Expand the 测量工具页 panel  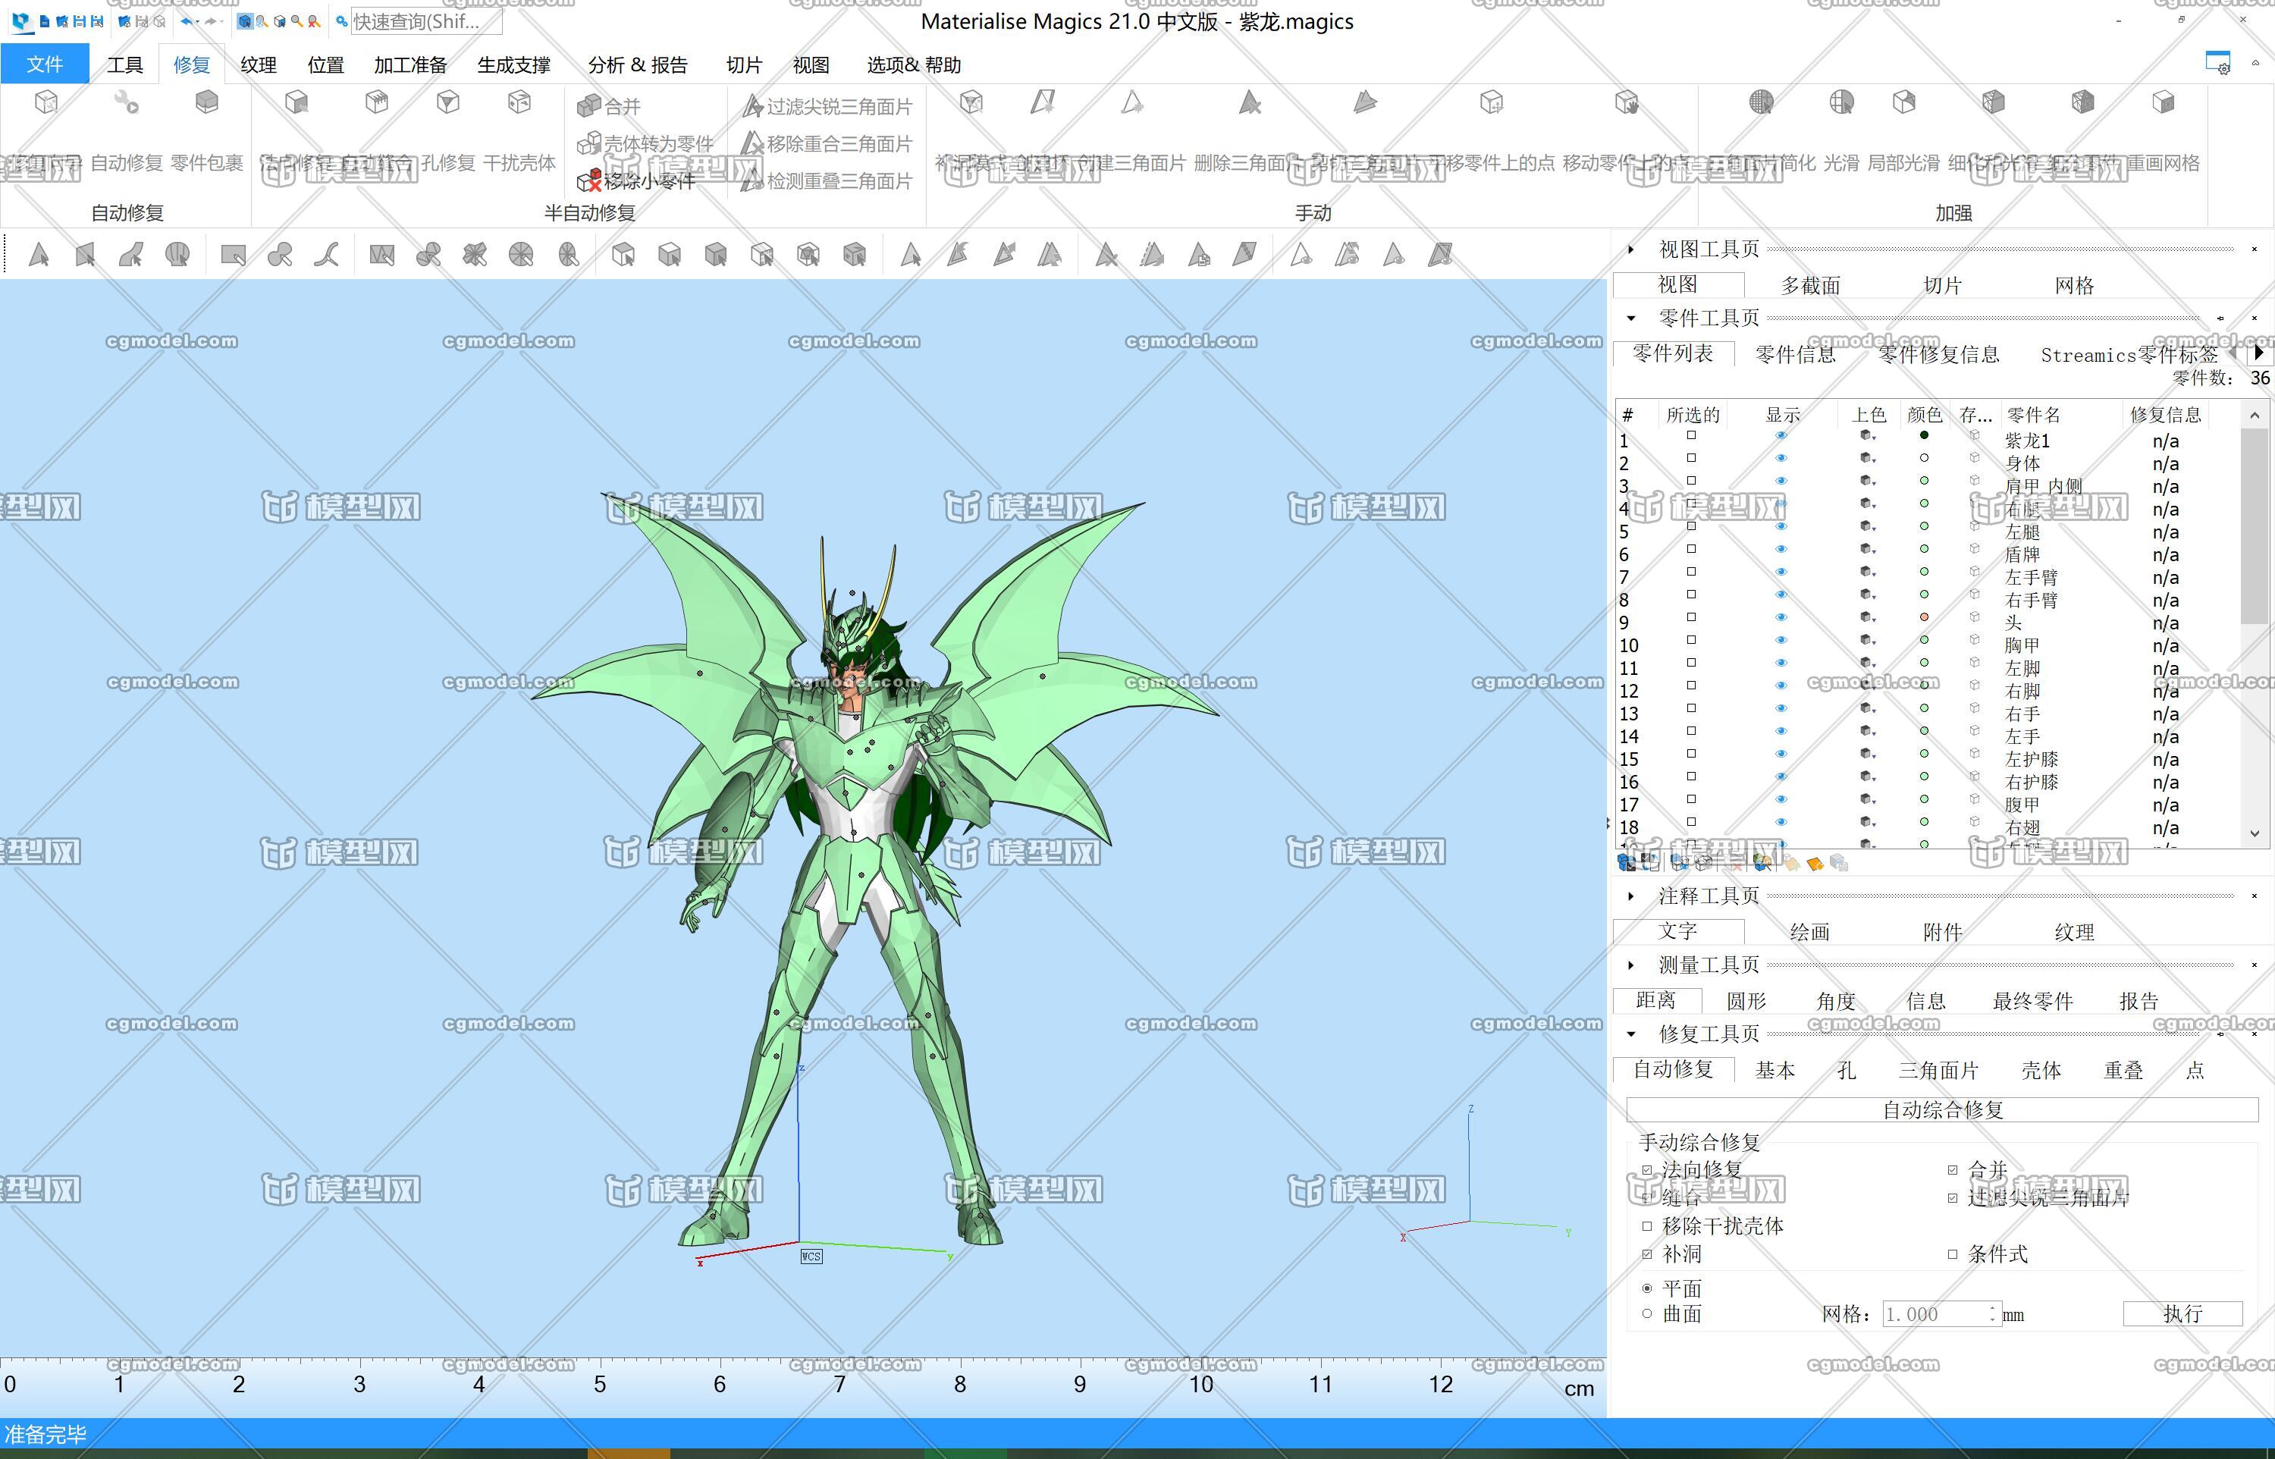1630,965
